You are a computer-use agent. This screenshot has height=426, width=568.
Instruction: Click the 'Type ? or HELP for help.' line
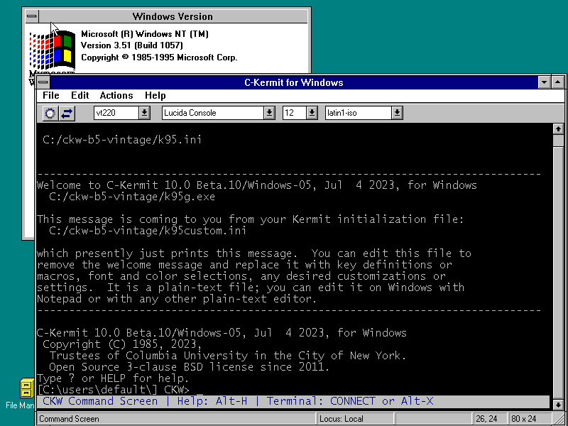tap(113, 378)
